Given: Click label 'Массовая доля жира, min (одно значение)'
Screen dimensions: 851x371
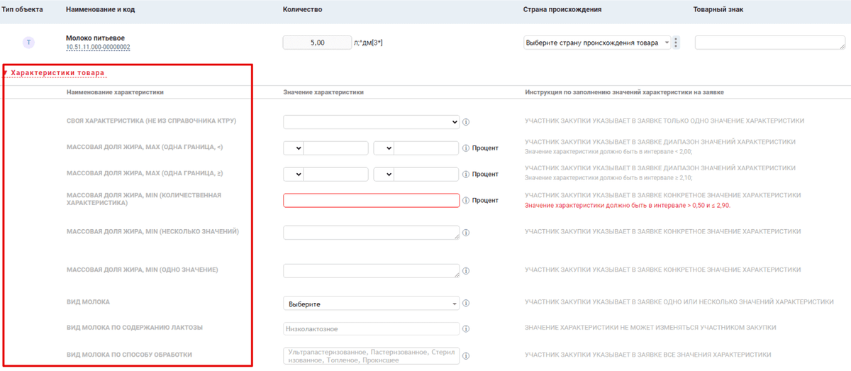Looking at the screenshot, I should pyautogui.click(x=142, y=270).
